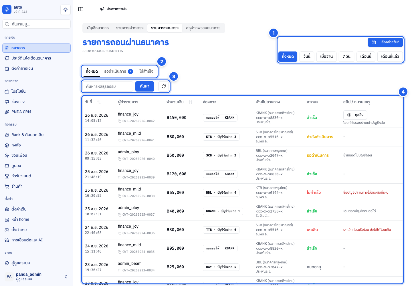
Task: Select the รอดำเนินการ status tab
Action: click(x=118, y=71)
